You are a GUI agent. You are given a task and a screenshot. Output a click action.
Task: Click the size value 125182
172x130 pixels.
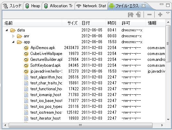click(72, 112)
